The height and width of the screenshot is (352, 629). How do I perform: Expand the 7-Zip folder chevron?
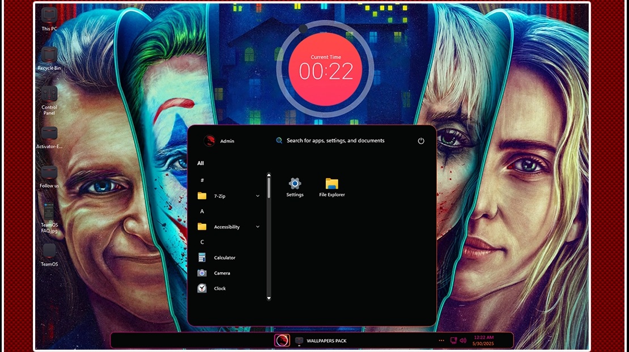pyautogui.click(x=258, y=196)
